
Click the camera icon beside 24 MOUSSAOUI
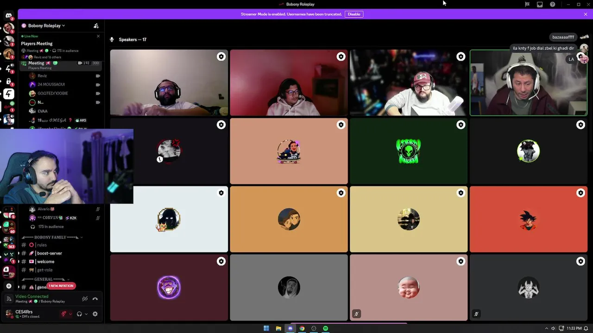(98, 85)
